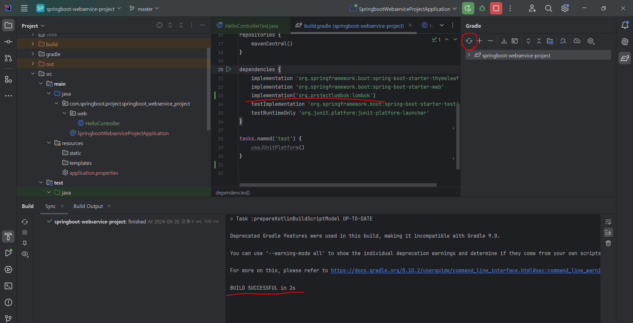633x323 pixels.
Task: Pin the build tab
Action: (25, 243)
